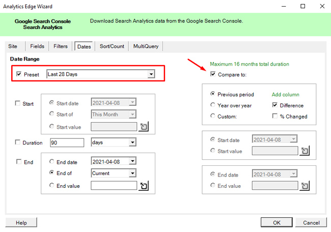Uncheck the Difference column checkbox
The image size is (331, 232).
click(x=275, y=105)
